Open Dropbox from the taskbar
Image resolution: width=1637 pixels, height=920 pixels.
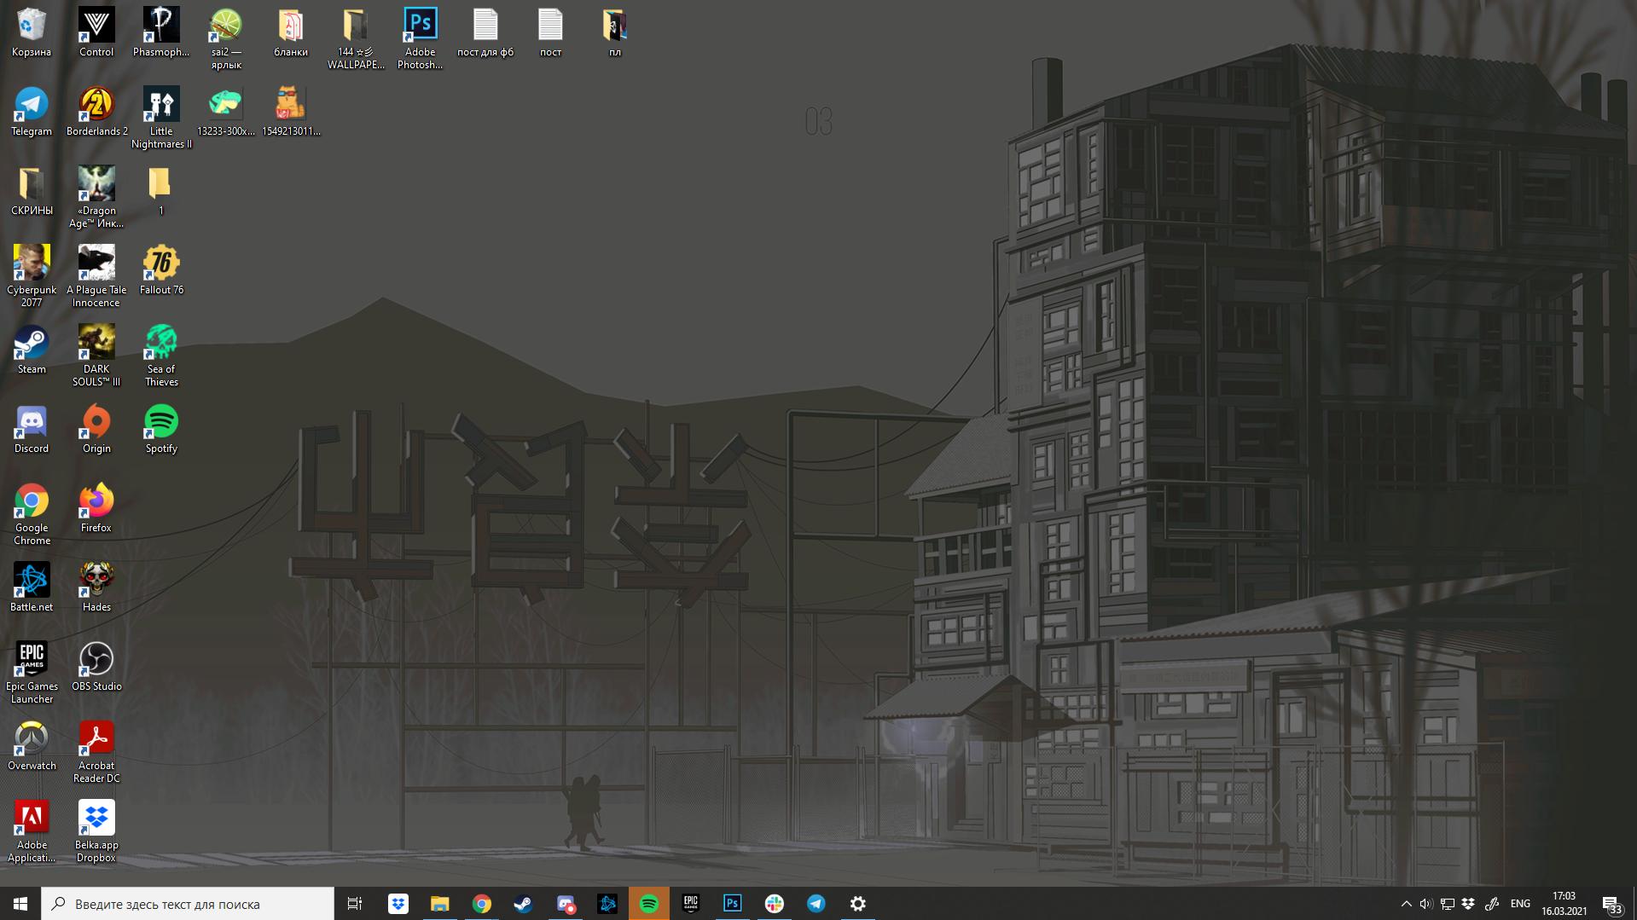(x=398, y=904)
